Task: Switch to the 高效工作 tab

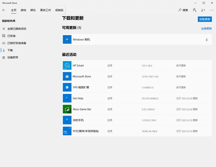Action: 45,10
